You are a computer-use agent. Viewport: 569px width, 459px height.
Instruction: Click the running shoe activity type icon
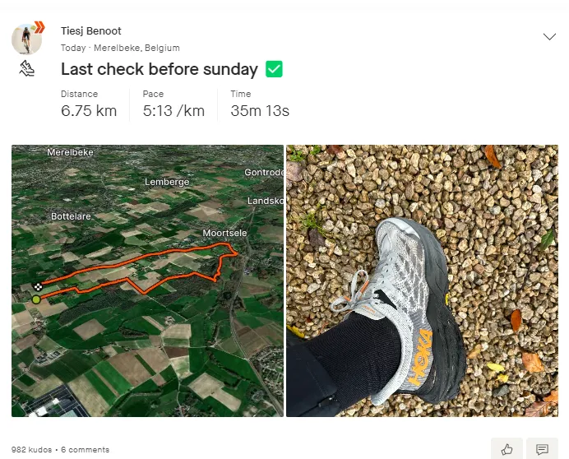27,68
